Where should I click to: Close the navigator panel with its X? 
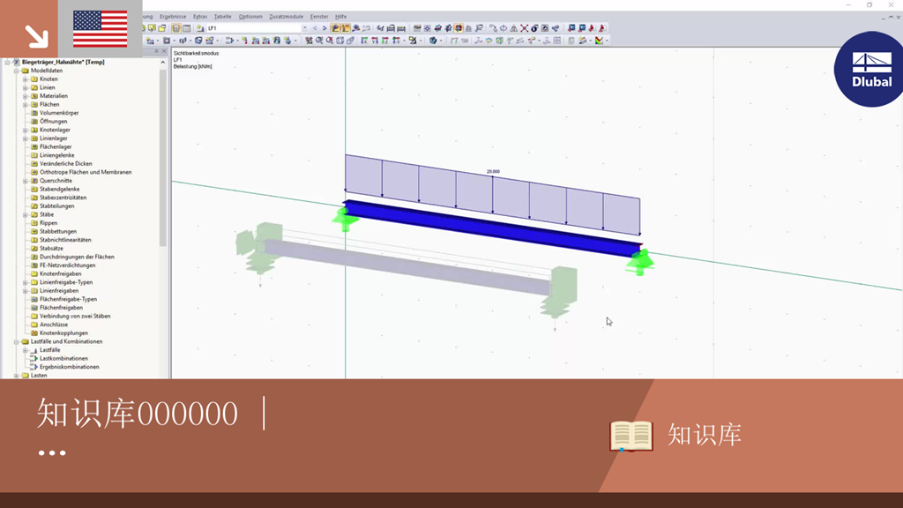tap(163, 51)
